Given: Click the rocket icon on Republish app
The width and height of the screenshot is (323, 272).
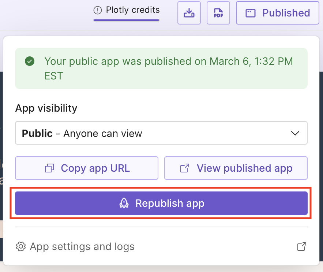Looking at the screenshot, I should (x=124, y=203).
